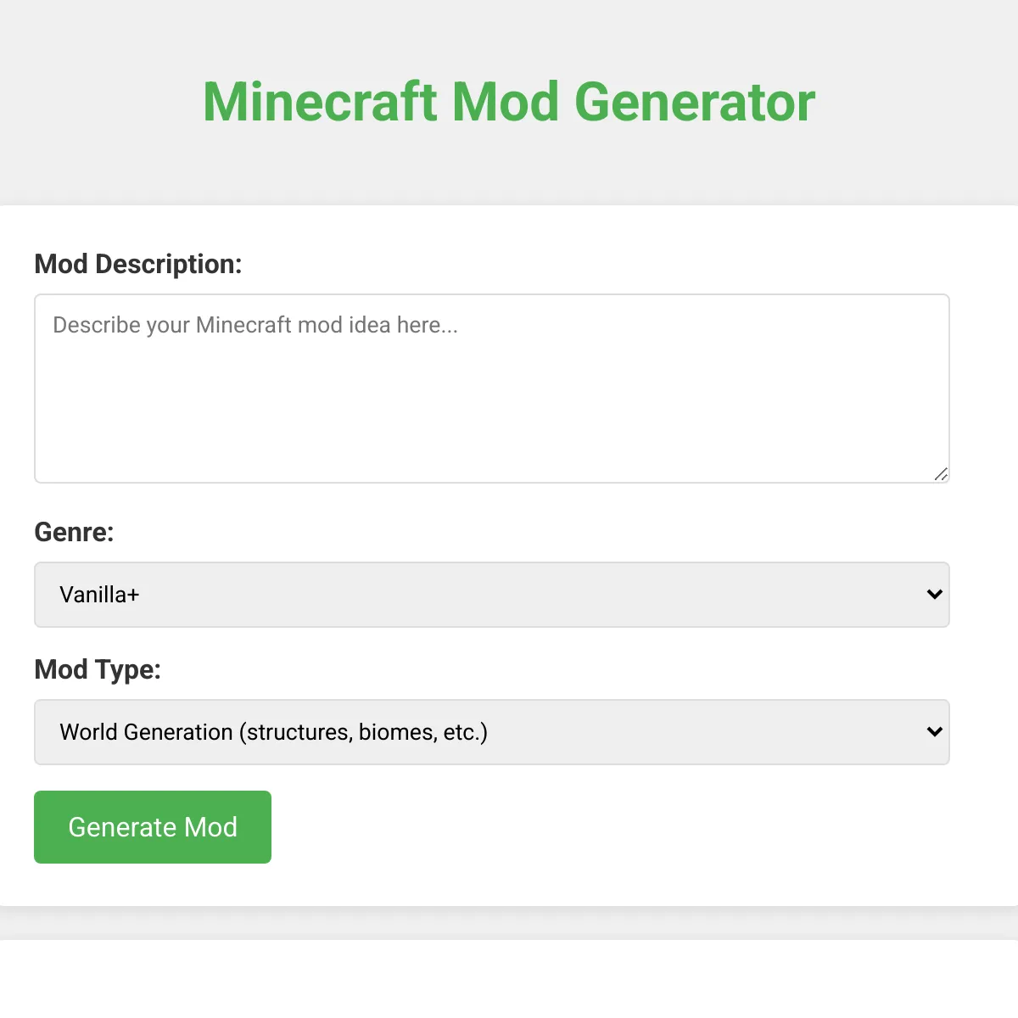This screenshot has width=1018, height=1018.
Task: Click the 'Mod Description:' label
Action: click(x=138, y=264)
